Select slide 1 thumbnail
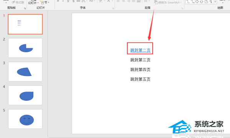Image resolution: width=230 pixels, height=138 pixels. pyautogui.click(x=25, y=24)
